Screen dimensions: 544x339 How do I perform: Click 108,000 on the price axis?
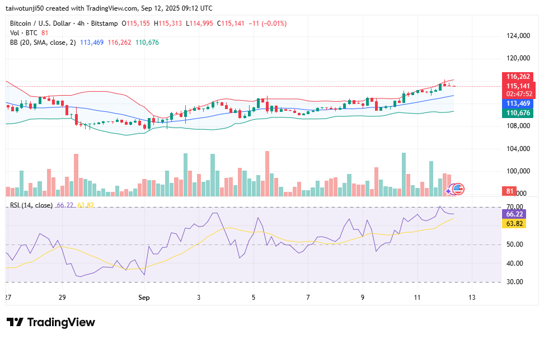(518, 126)
